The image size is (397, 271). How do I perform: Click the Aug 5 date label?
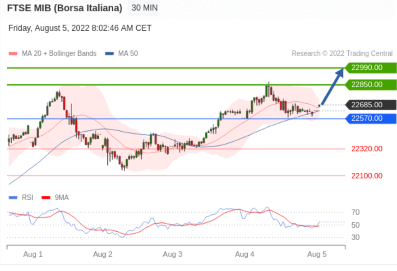(317, 254)
